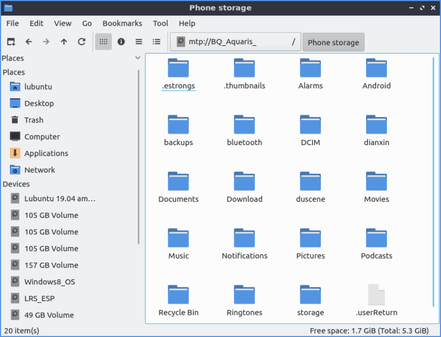Open the DCIM folder icon
Screen dimensions: 441x337
(310, 125)
